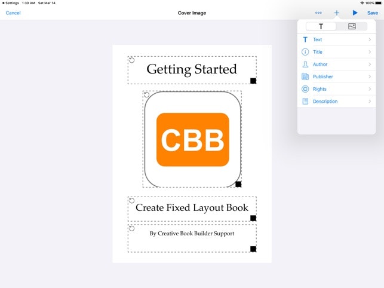Switch to the image segment tab

352,26
